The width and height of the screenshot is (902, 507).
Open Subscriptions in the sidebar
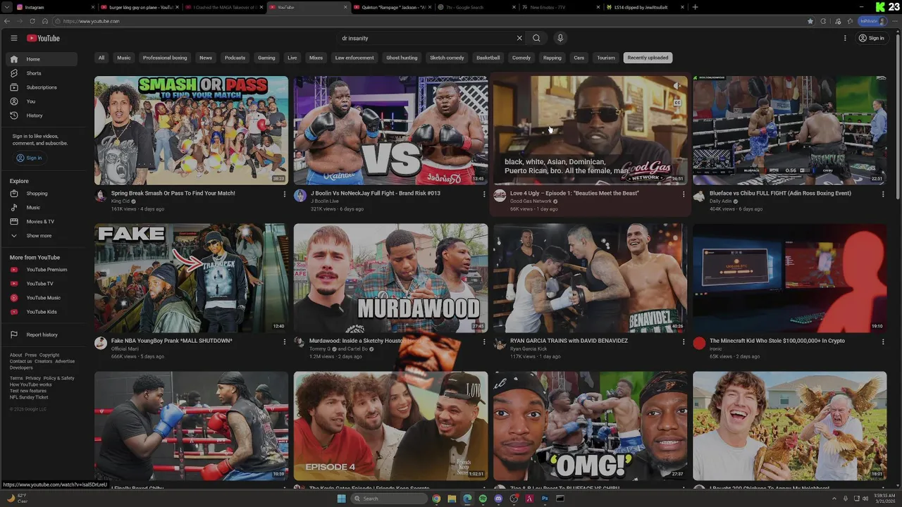42,87
